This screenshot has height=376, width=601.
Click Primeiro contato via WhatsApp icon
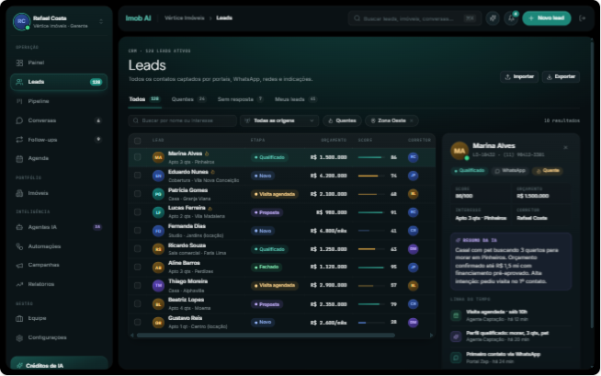(x=456, y=358)
